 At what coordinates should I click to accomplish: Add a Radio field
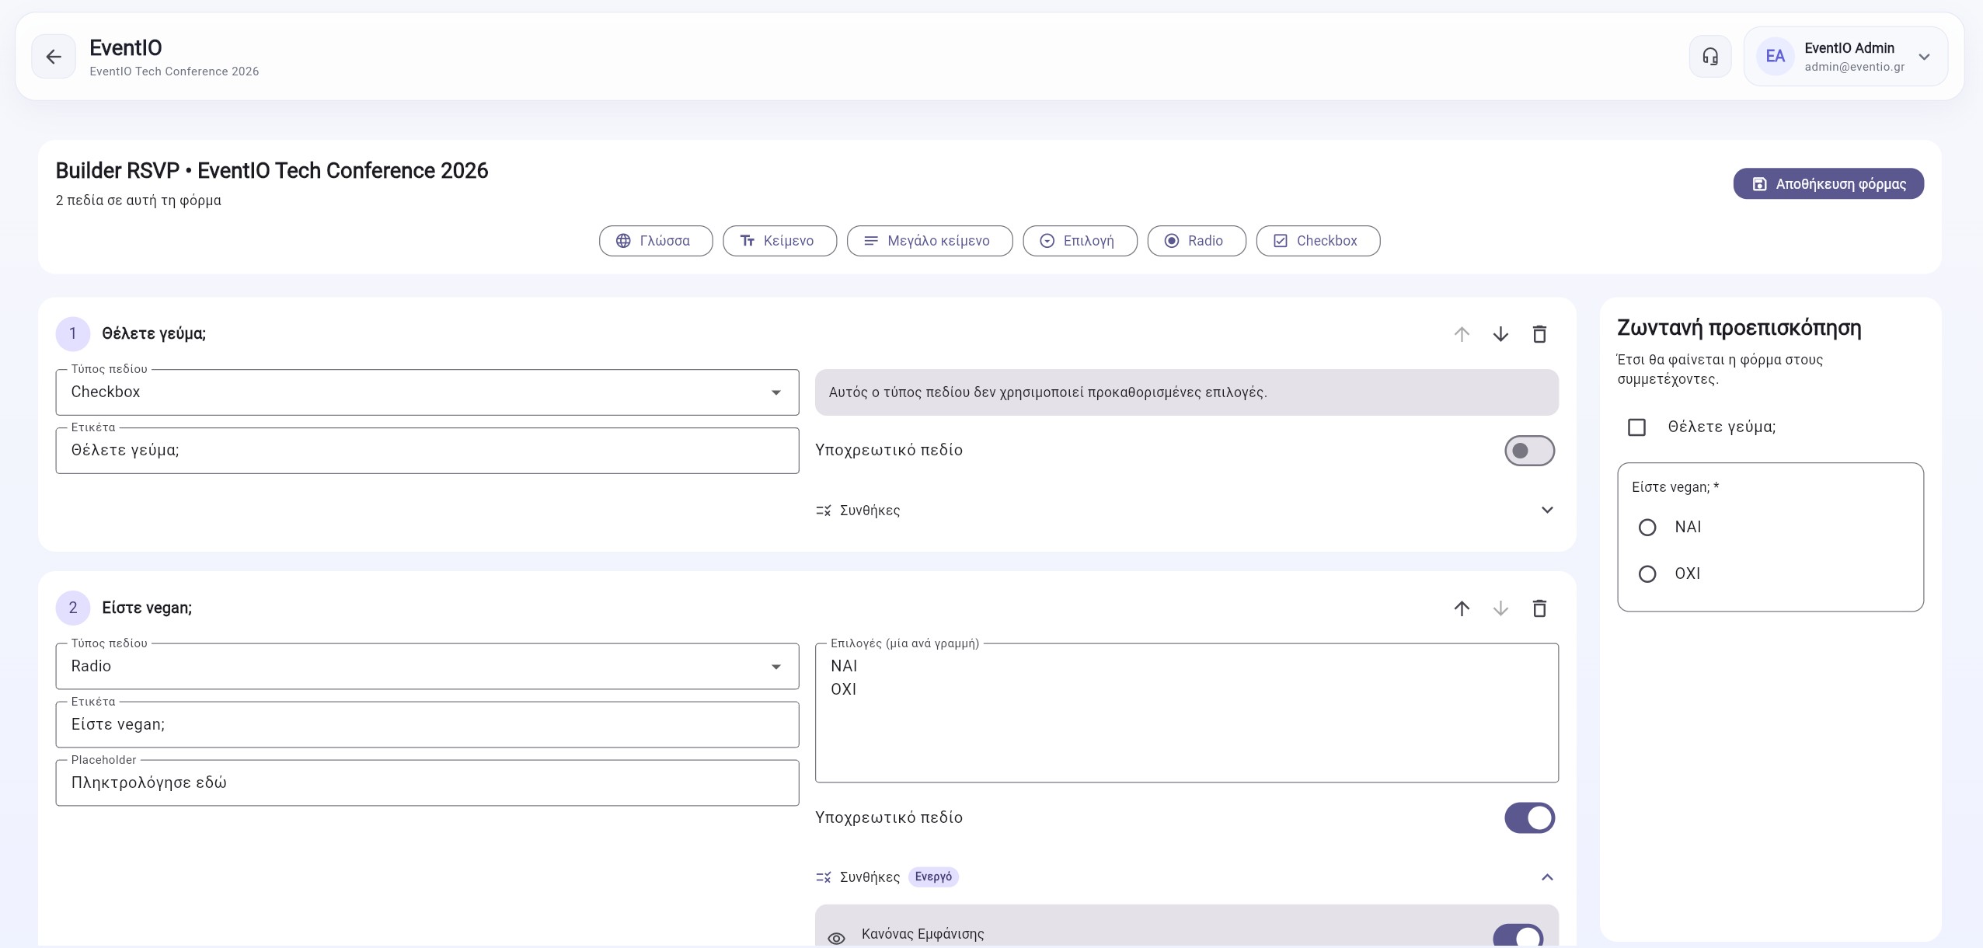coord(1197,241)
